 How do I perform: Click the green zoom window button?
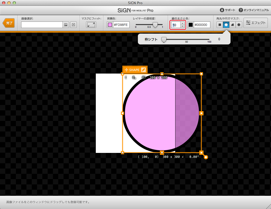[14, 3]
